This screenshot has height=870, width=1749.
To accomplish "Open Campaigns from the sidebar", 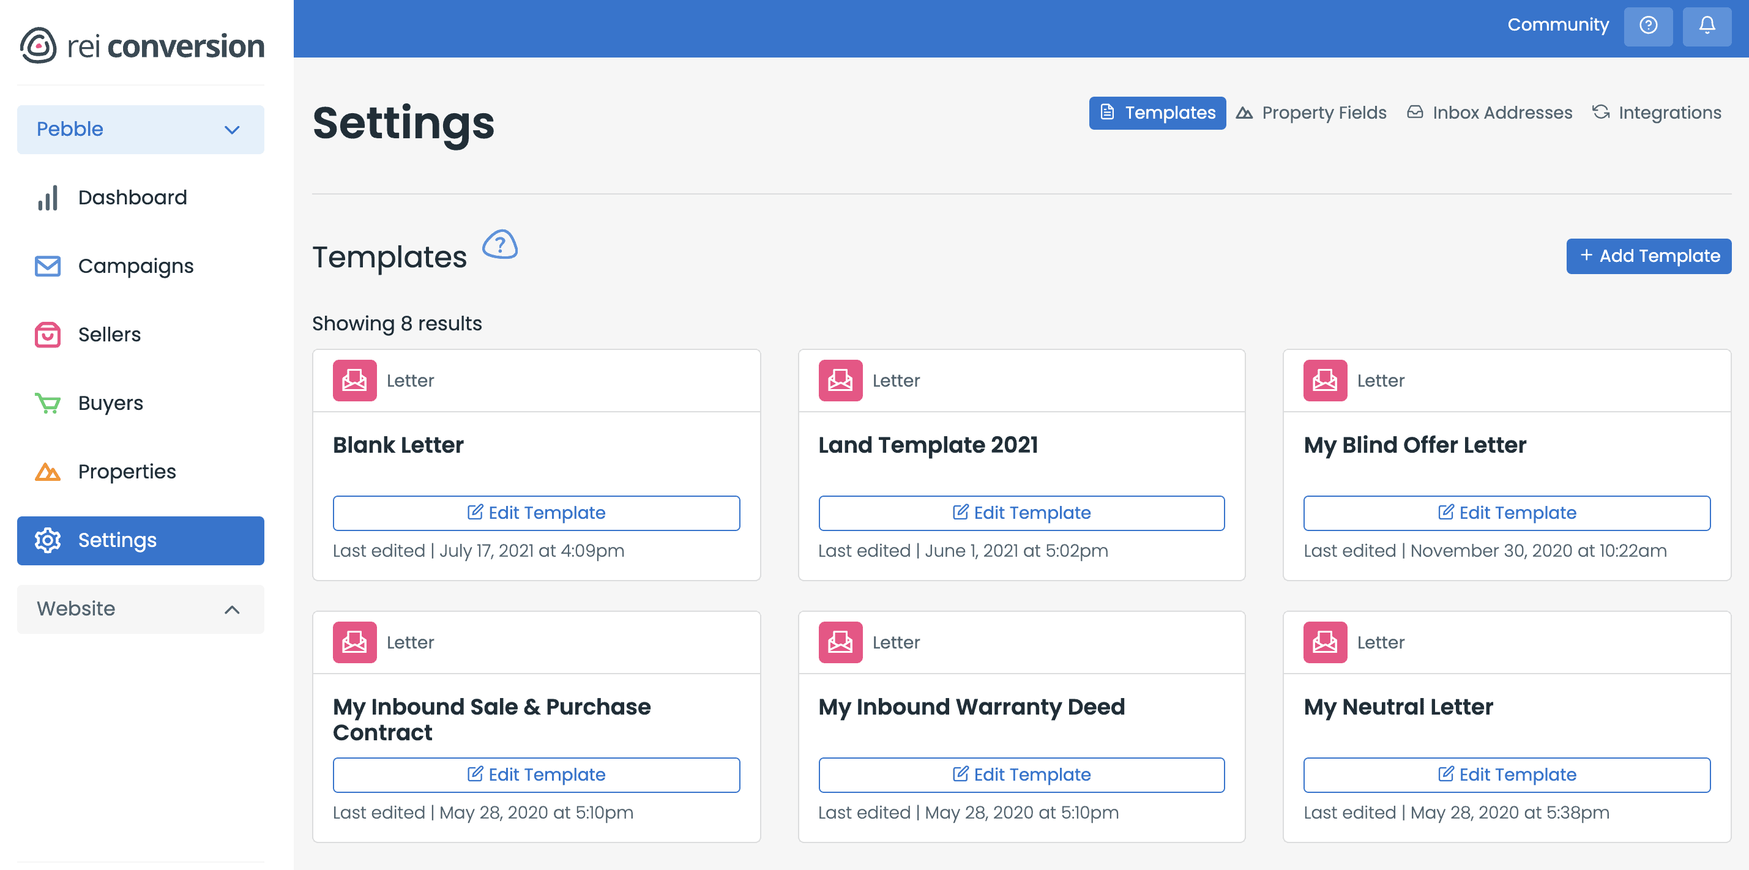I will point(141,266).
